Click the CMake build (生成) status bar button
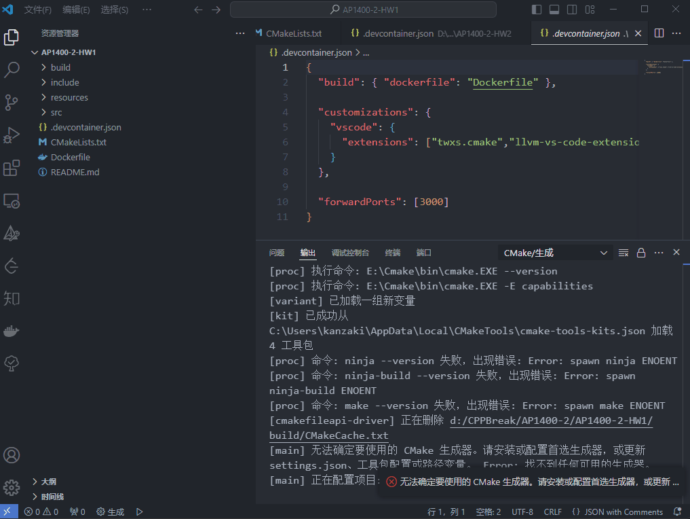Viewport: 690px width, 519px height. tap(111, 512)
